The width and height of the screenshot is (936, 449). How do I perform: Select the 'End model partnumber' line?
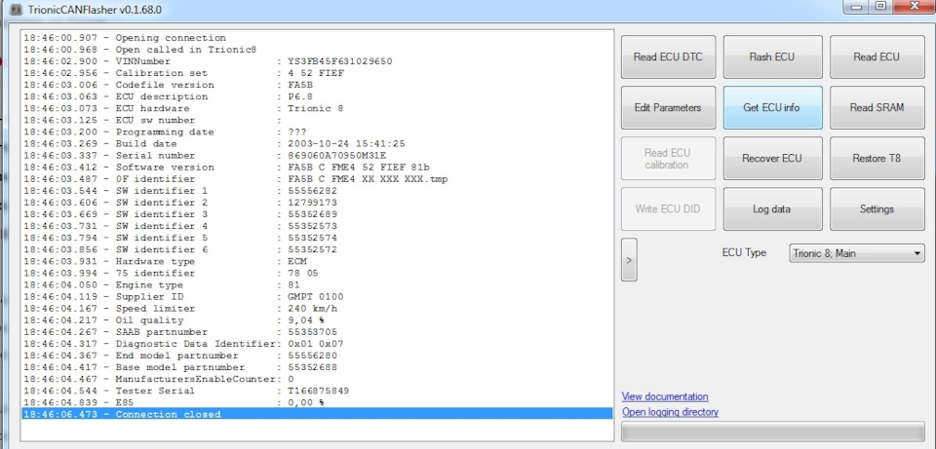[x=317, y=355]
